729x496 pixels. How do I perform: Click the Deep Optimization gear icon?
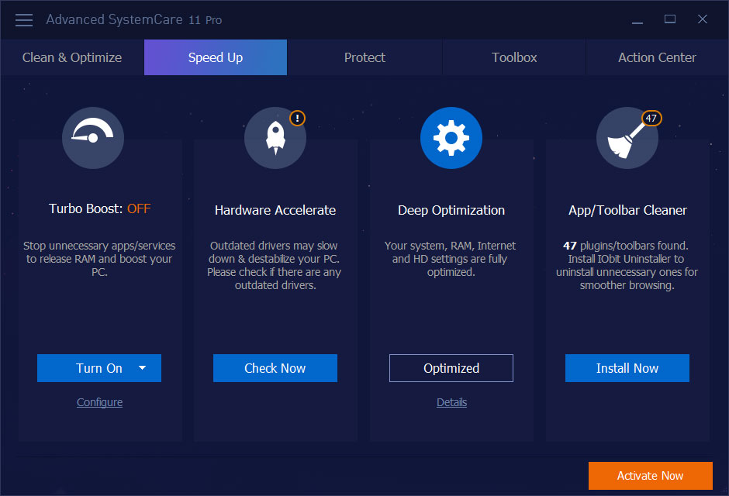tap(451, 138)
